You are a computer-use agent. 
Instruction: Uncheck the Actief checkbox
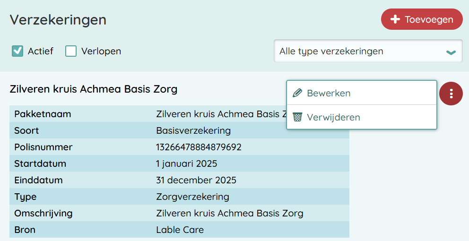tap(17, 51)
